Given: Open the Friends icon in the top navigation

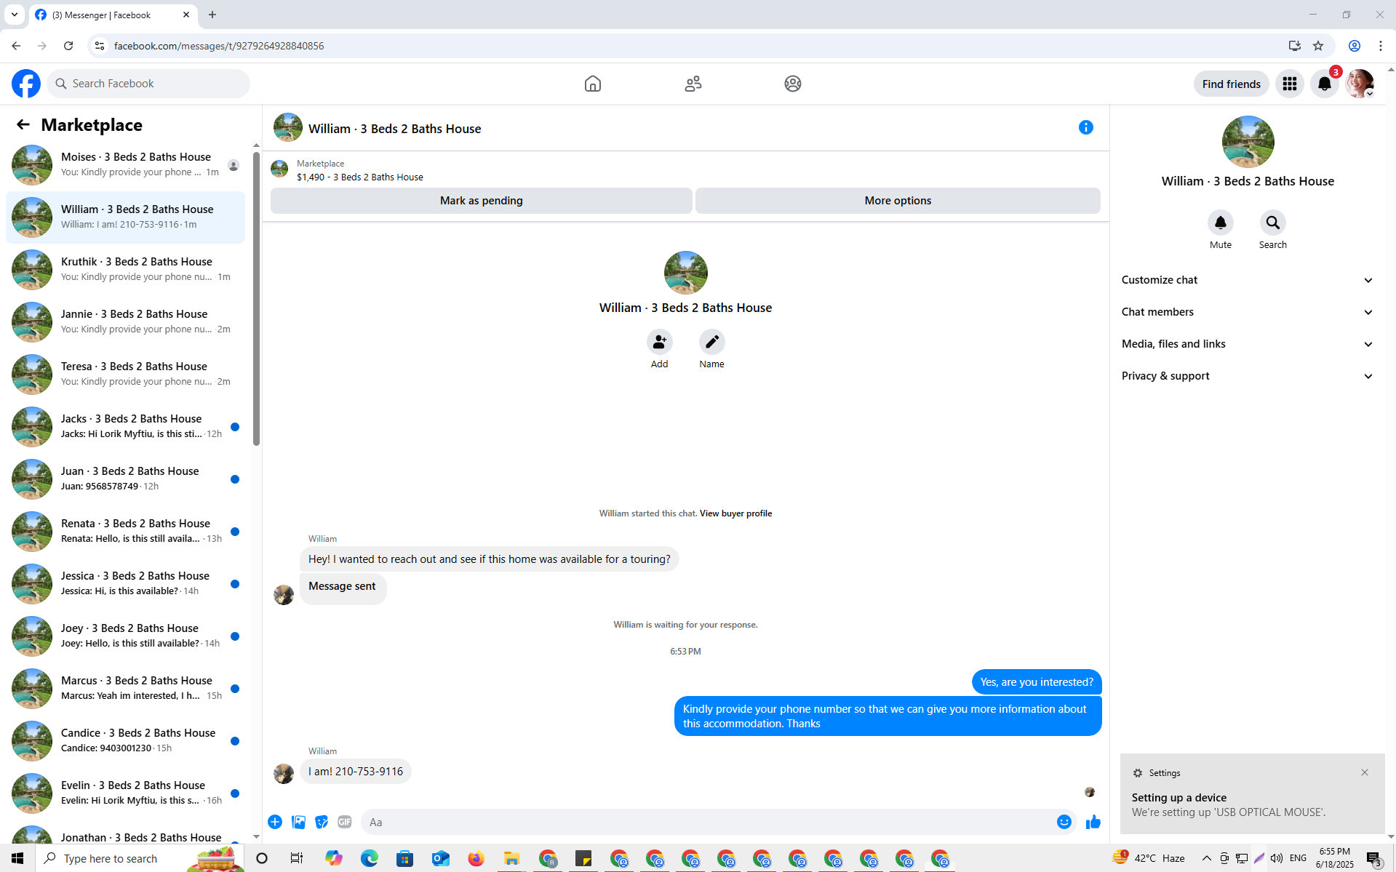Looking at the screenshot, I should tap(693, 84).
